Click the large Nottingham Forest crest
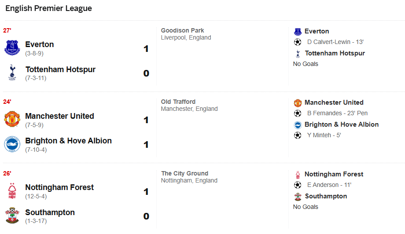 12,191
